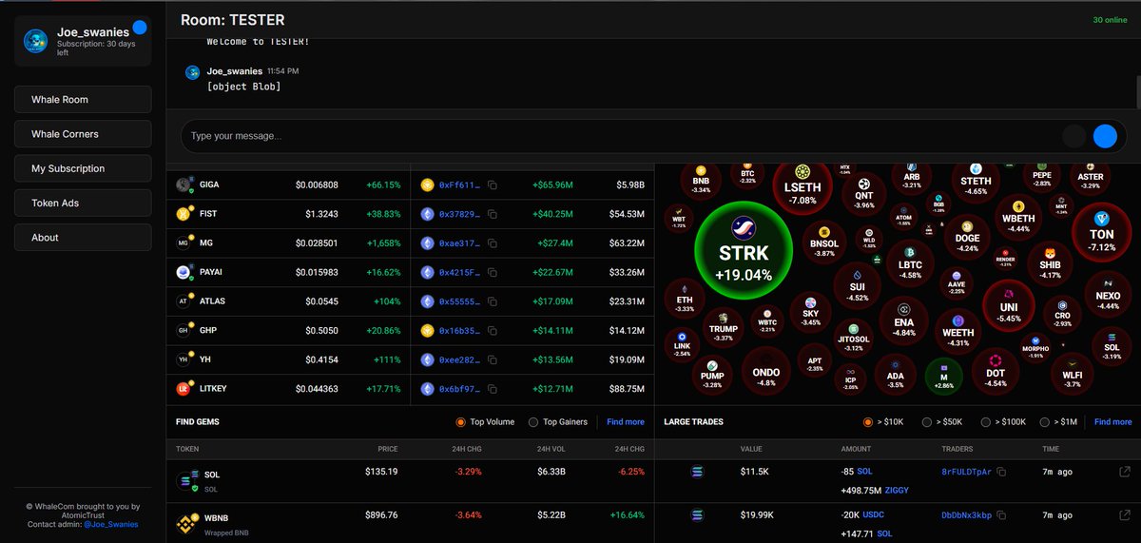The image size is (1141, 543).
Task: Filter large trades above $10K
Action: [x=867, y=422]
